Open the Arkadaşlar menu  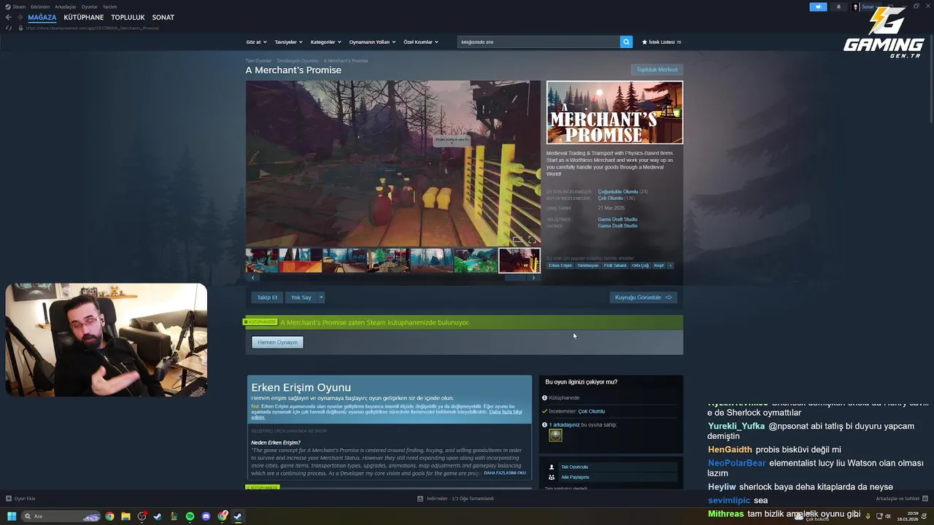(66, 7)
